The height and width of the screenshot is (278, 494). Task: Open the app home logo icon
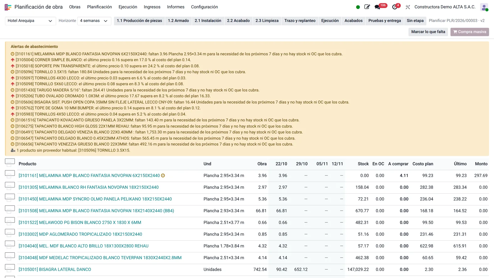point(8,7)
